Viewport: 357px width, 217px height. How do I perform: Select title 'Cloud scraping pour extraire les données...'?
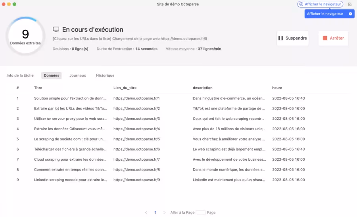(x=70, y=159)
